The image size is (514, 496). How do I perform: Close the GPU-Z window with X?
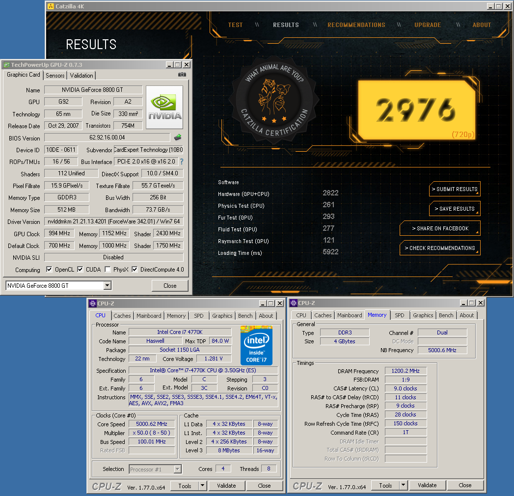[187, 65]
